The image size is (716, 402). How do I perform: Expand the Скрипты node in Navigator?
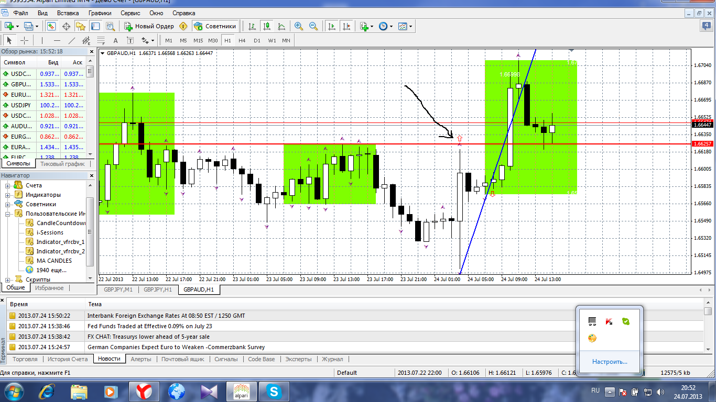coord(8,280)
